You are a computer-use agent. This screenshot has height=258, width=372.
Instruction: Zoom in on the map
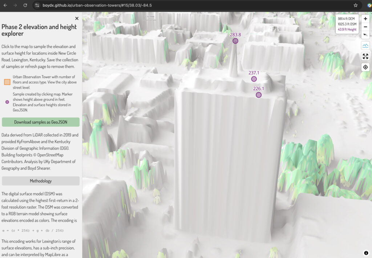click(365, 19)
